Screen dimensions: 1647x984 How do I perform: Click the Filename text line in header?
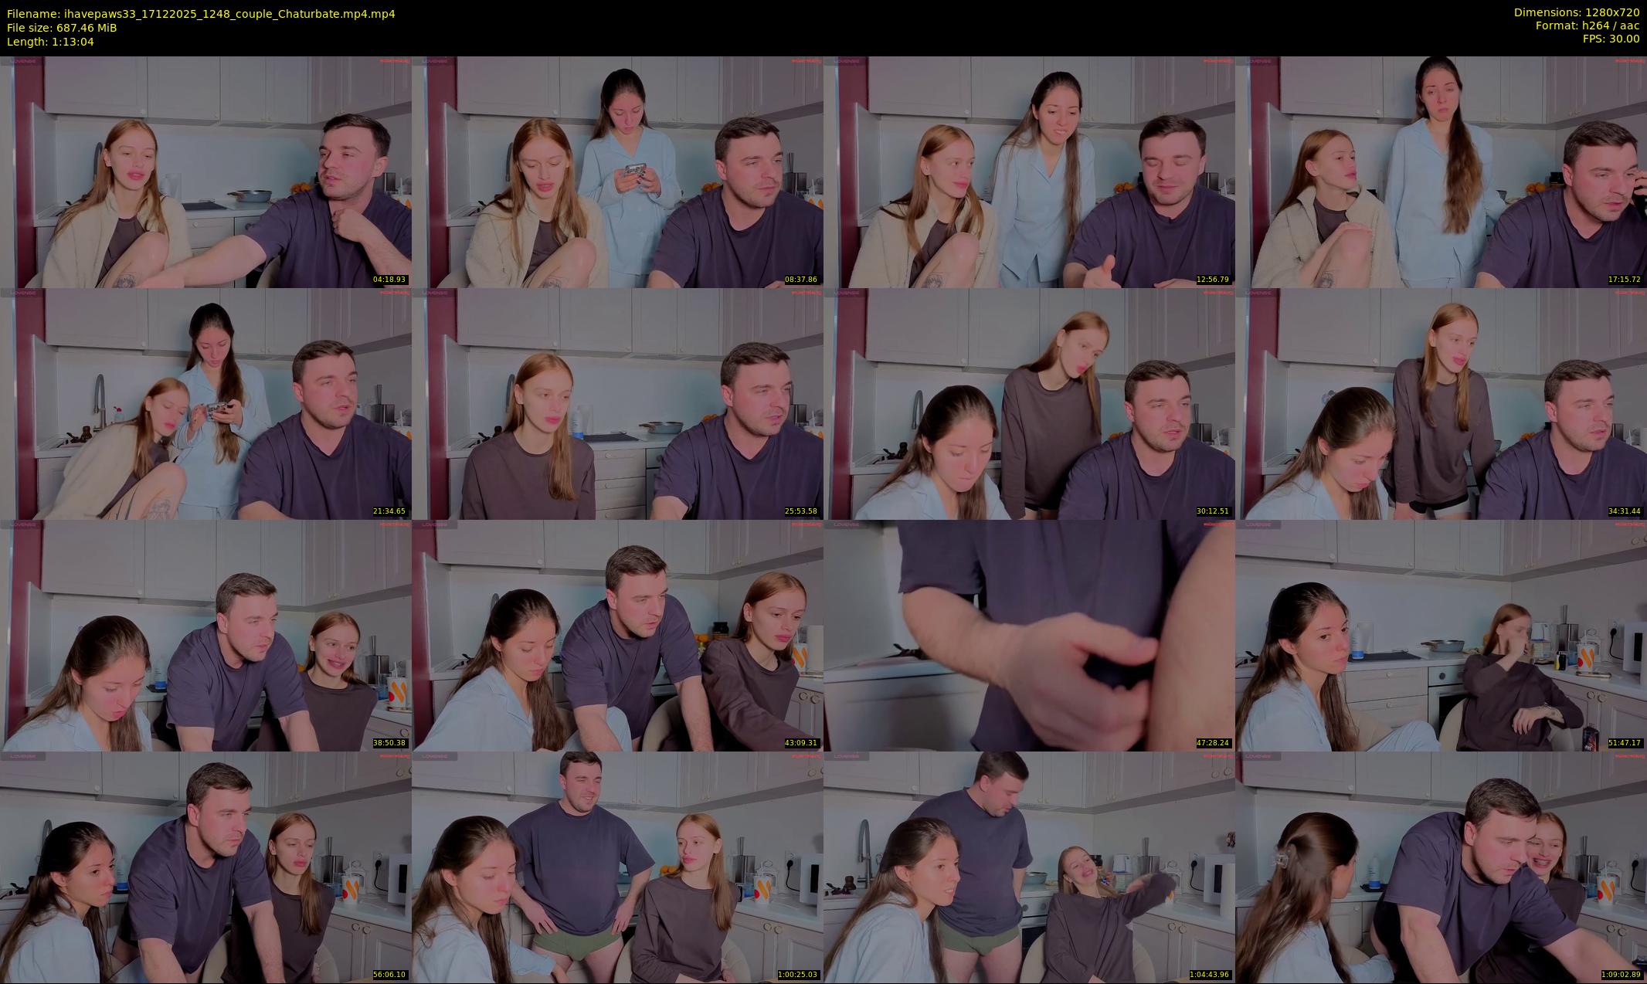(201, 13)
